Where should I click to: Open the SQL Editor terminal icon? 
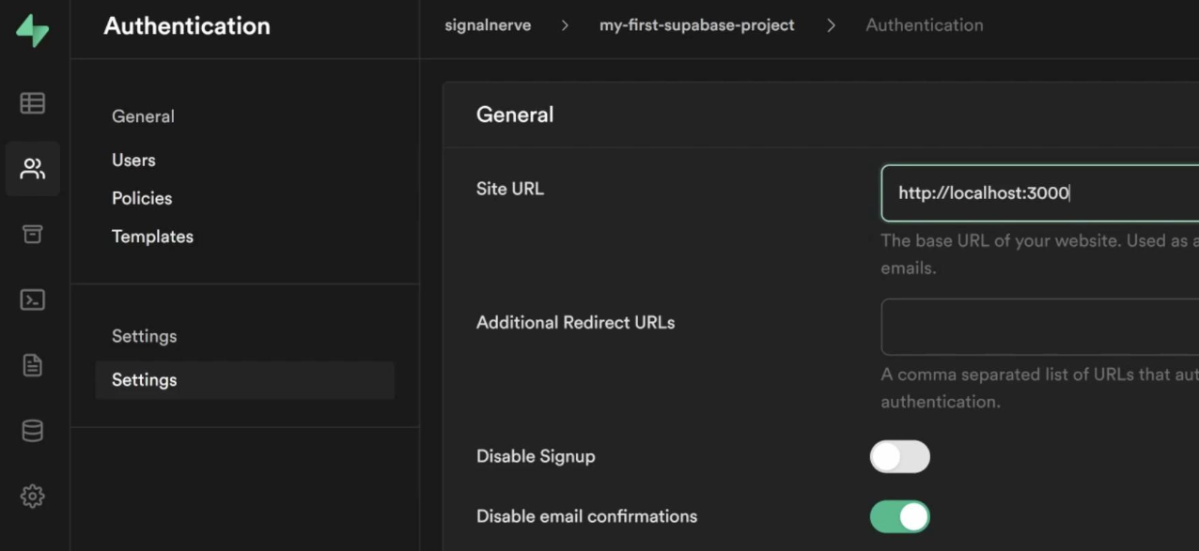(33, 299)
